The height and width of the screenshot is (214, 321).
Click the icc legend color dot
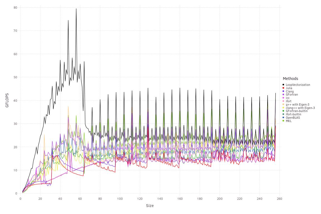283,98
